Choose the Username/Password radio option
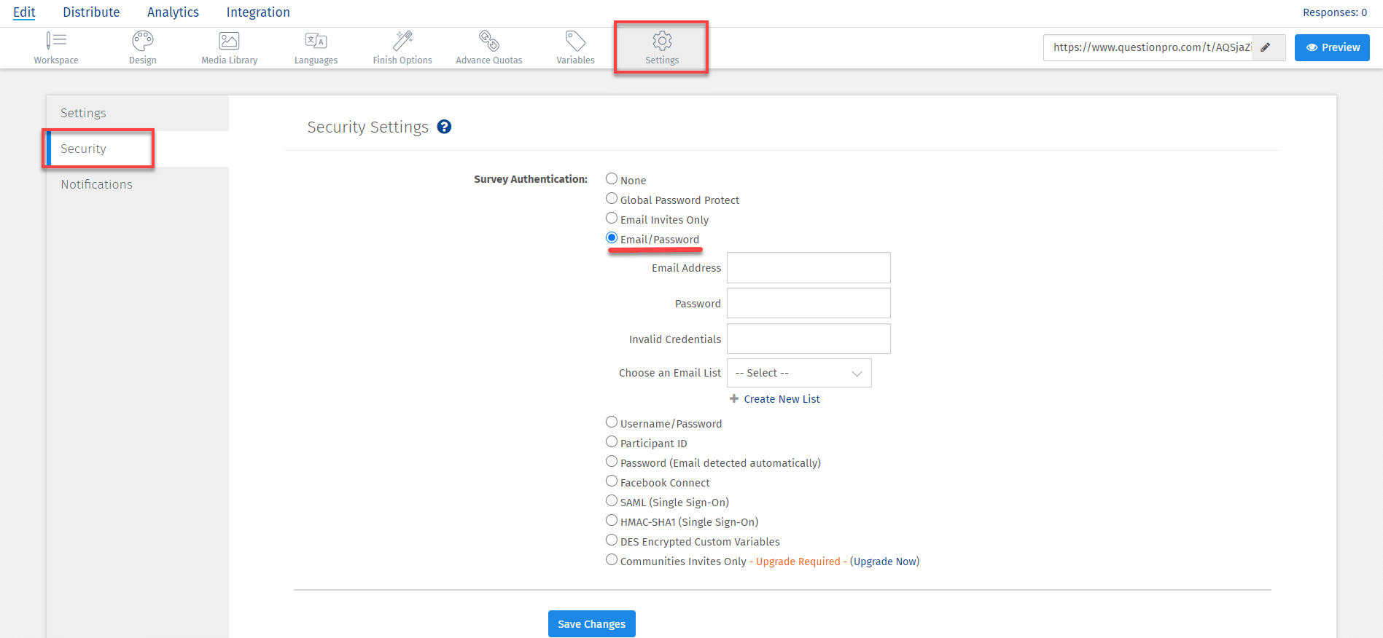Viewport: 1383px width, 638px height. pyautogui.click(x=612, y=422)
